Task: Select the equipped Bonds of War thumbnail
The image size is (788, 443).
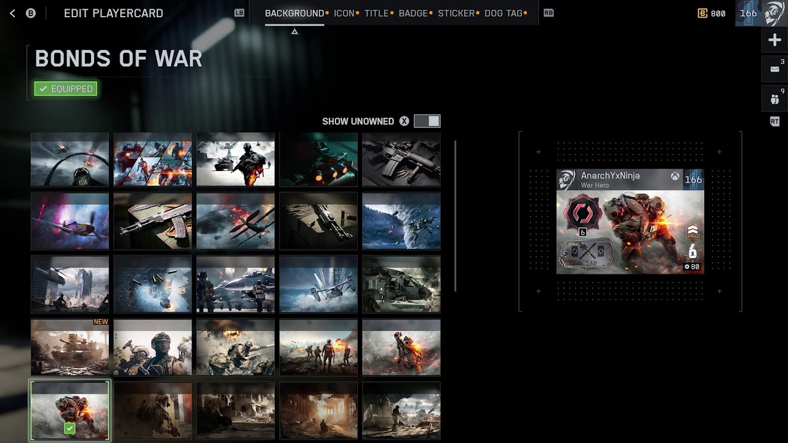Action: click(70, 410)
